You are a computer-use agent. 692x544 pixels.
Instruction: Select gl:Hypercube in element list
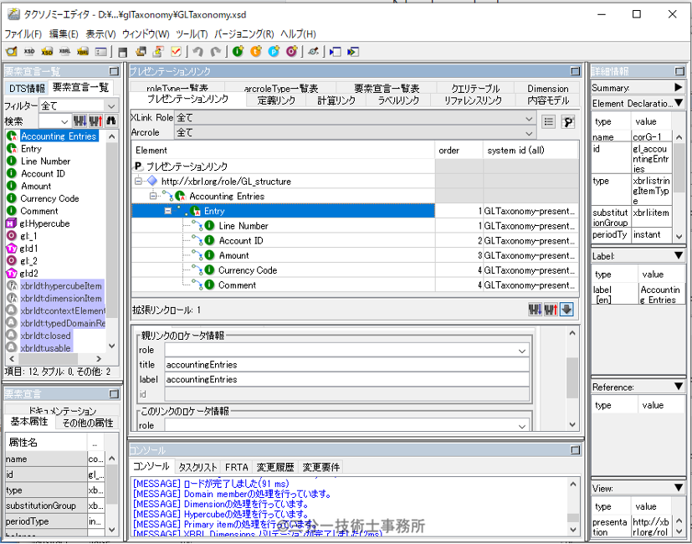44,223
